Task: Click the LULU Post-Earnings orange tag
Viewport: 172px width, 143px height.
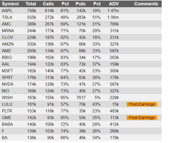Action: tap(142, 104)
